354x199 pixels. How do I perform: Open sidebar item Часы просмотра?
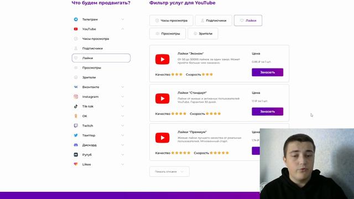click(101, 39)
